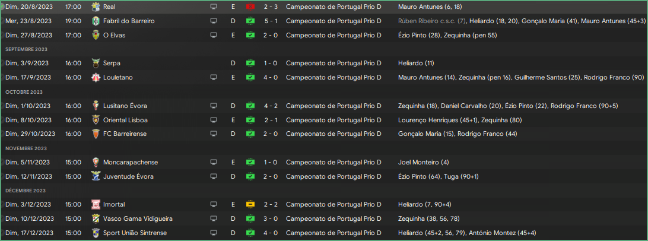The width and height of the screenshot is (648, 241).
Task: Click the Louletano club badge
Action: pyautogui.click(x=96, y=77)
